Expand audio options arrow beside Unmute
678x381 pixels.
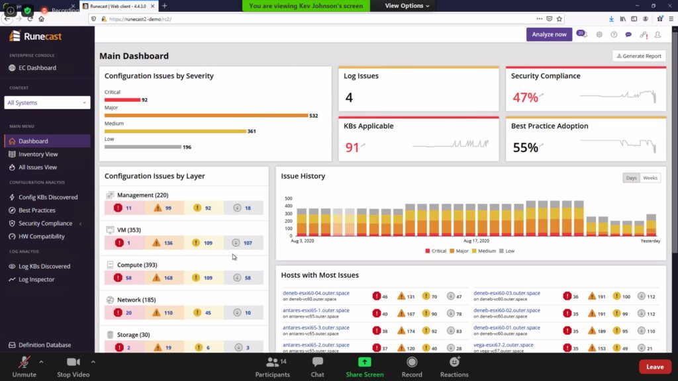(41, 362)
